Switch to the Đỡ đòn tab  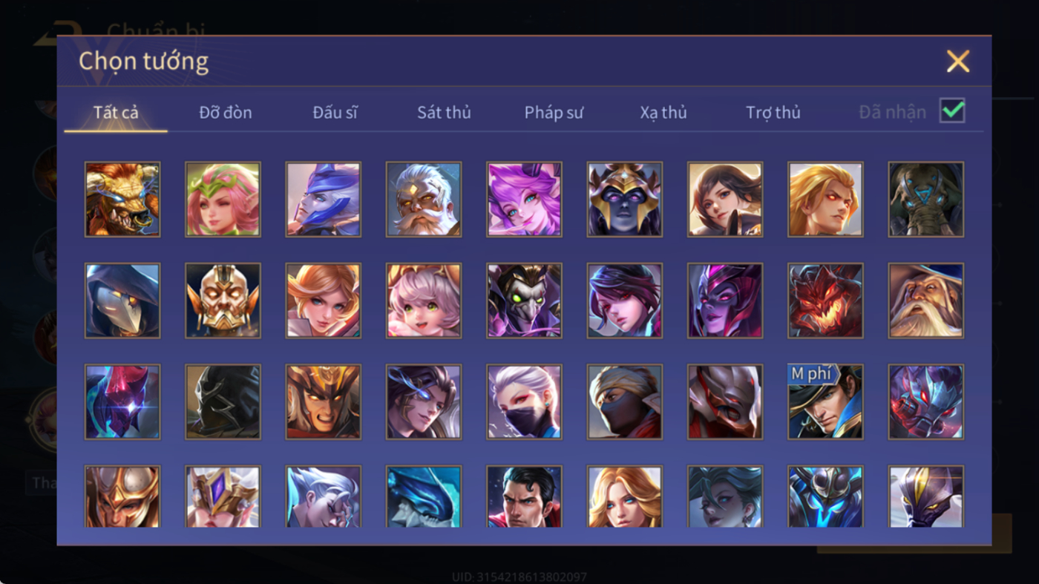pos(226,113)
